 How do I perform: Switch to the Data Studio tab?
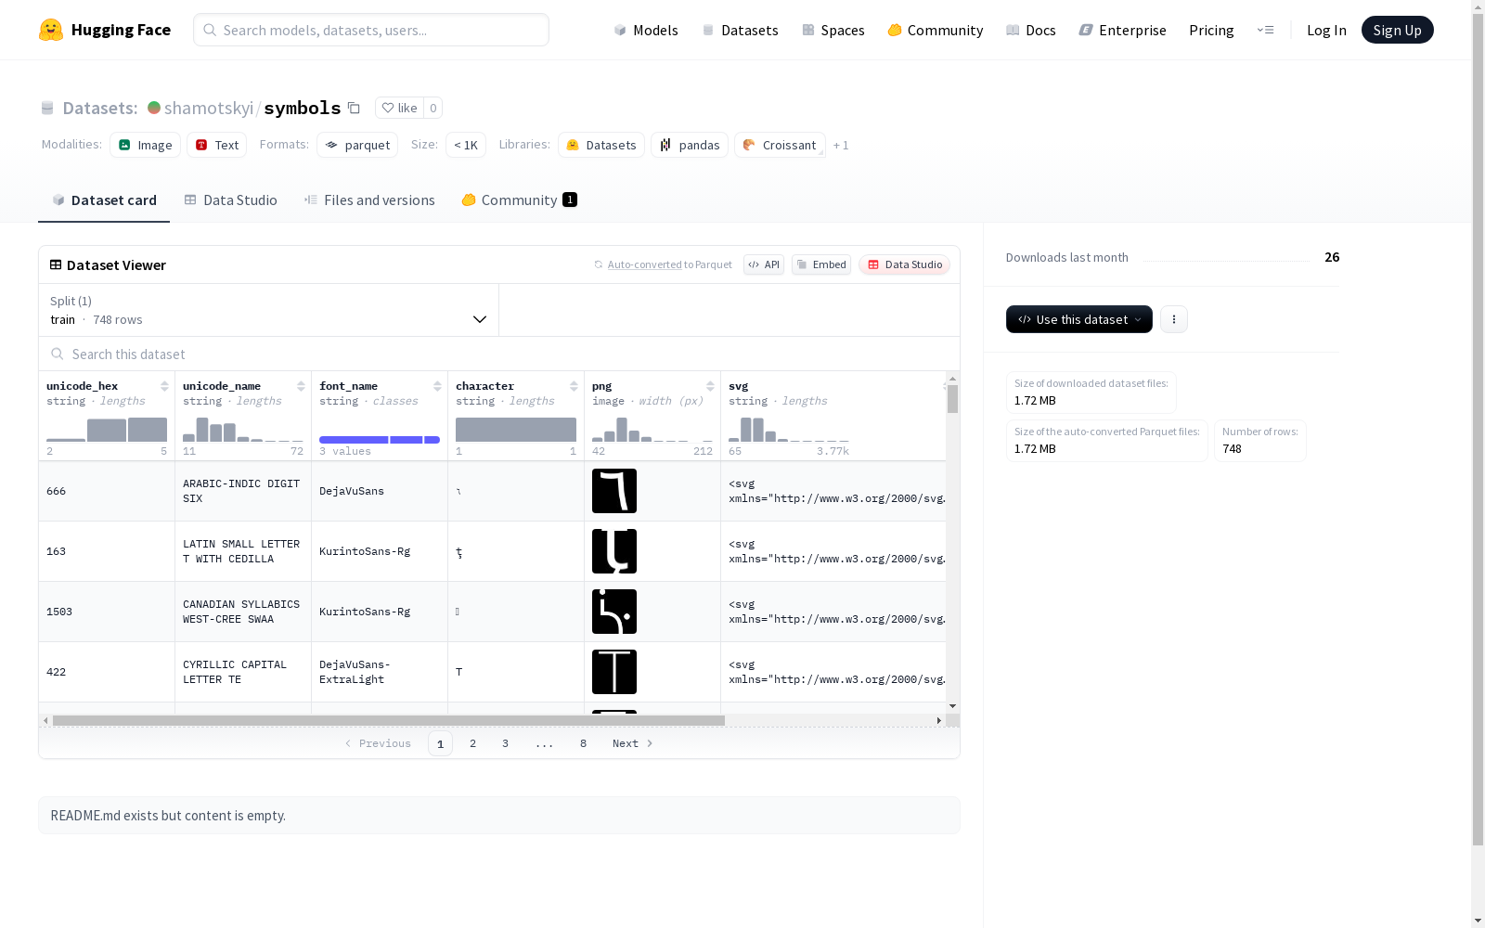tap(231, 200)
